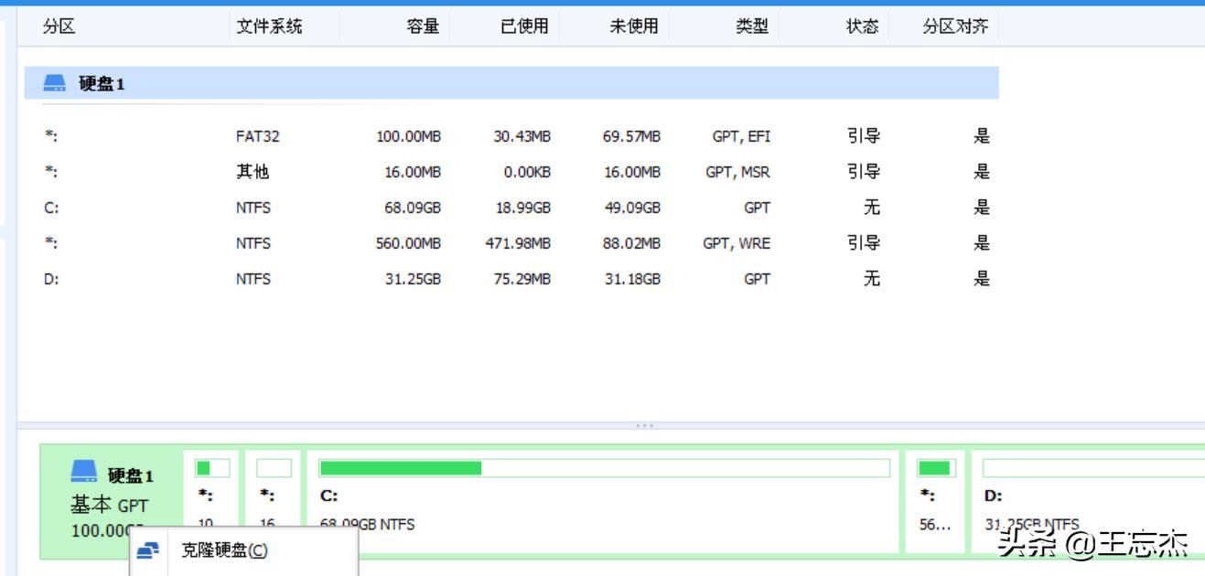
Task: Click the splitter dots between the two panes
Action: point(645,423)
